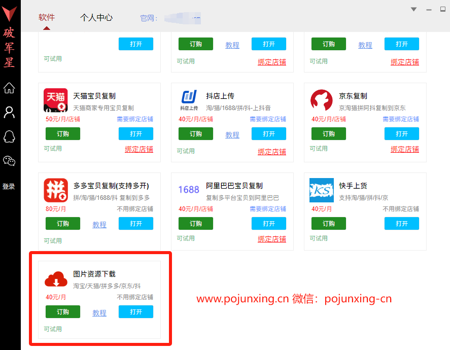Open the WeChat icon in the sidebar
This screenshot has height=350, width=450.
click(x=9, y=161)
